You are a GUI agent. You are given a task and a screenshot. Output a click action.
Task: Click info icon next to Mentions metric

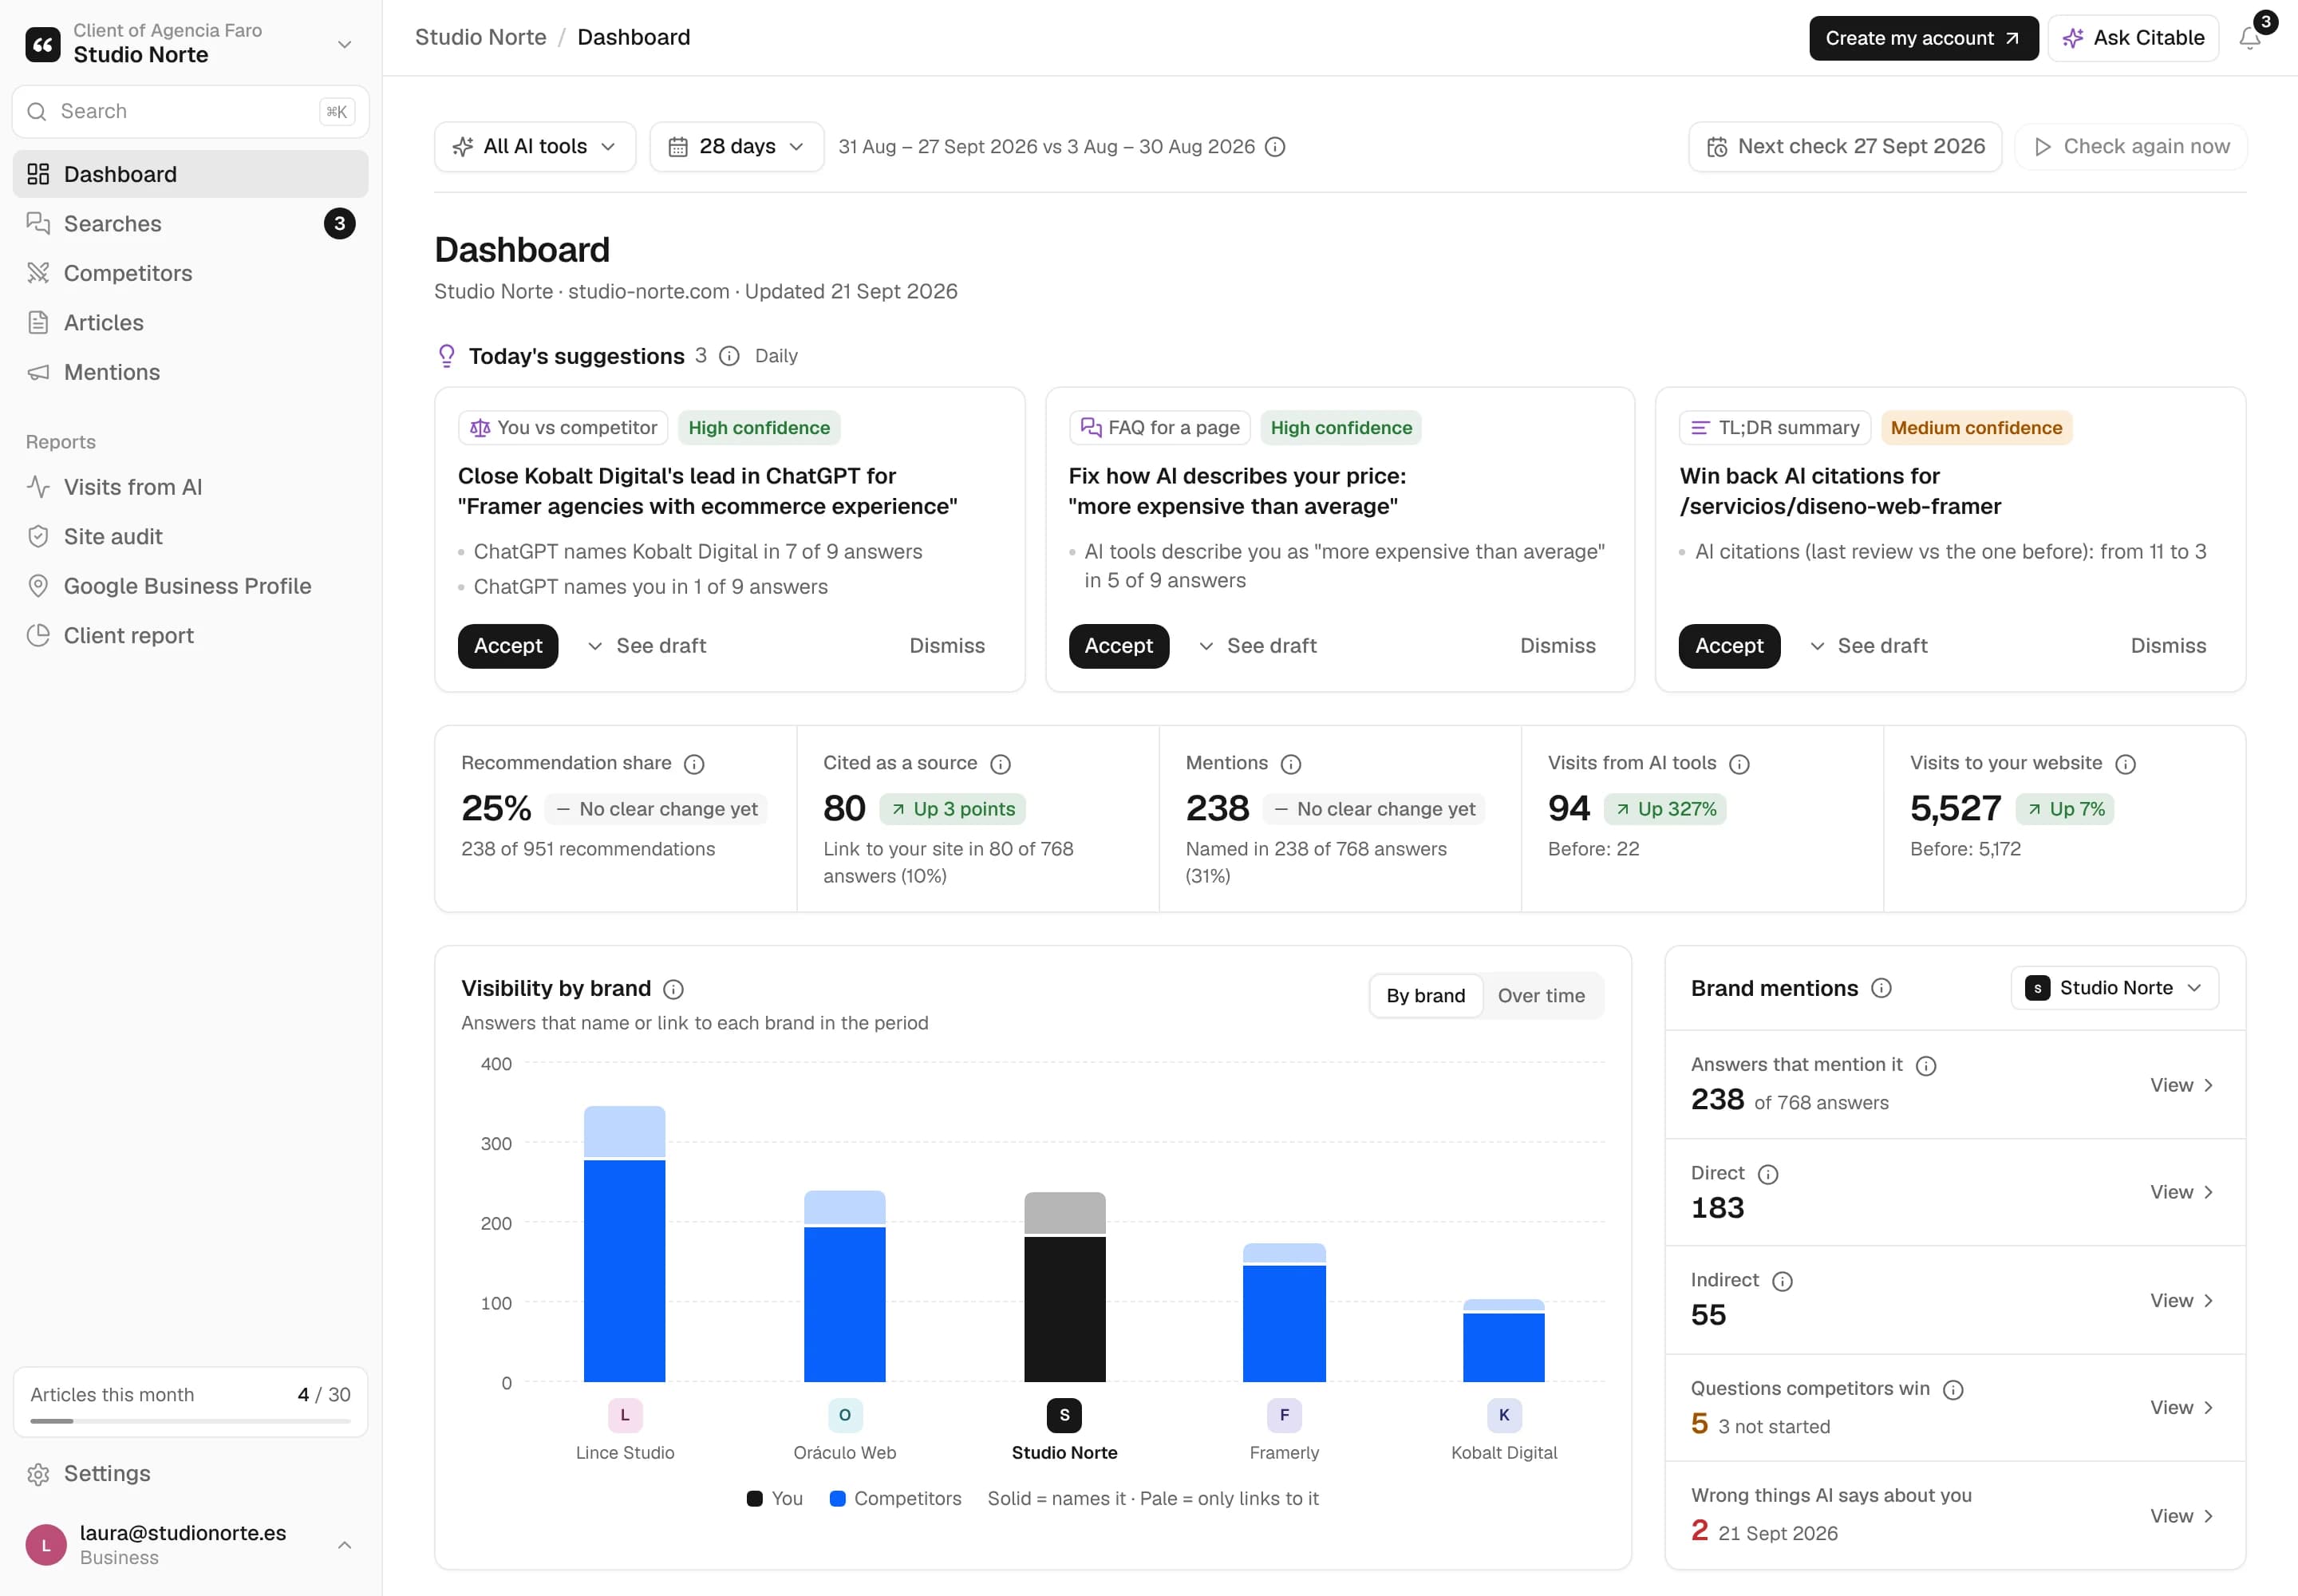point(1291,764)
